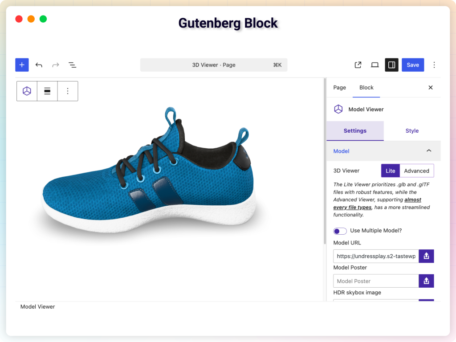Open the alignment icon in block toolbar
This screenshot has height=342, width=456.
pos(47,91)
